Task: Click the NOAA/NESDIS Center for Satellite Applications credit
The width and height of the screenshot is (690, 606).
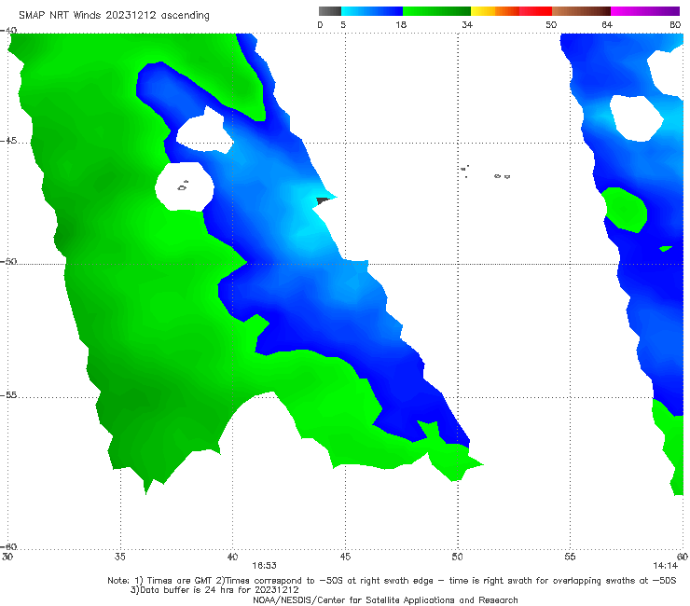Action: 385,600
